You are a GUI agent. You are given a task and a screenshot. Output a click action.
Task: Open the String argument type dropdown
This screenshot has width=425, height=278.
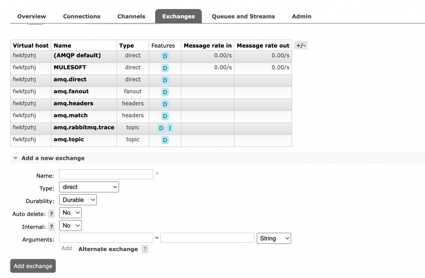[x=274, y=238]
